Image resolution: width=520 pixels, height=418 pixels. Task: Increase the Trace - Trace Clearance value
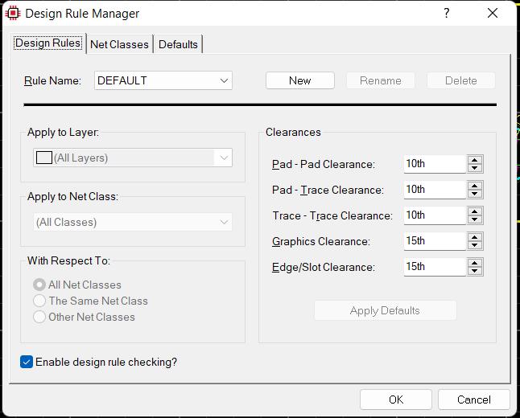coord(475,211)
